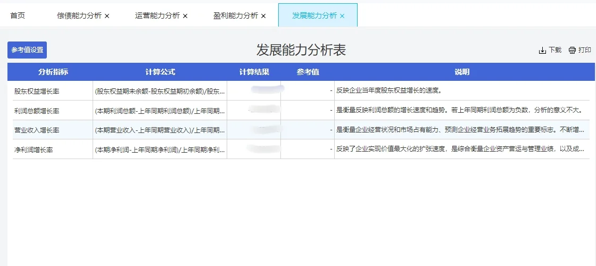Close the 偿债能力分析 tab
The height and width of the screenshot is (266, 596).
(107, 16)
